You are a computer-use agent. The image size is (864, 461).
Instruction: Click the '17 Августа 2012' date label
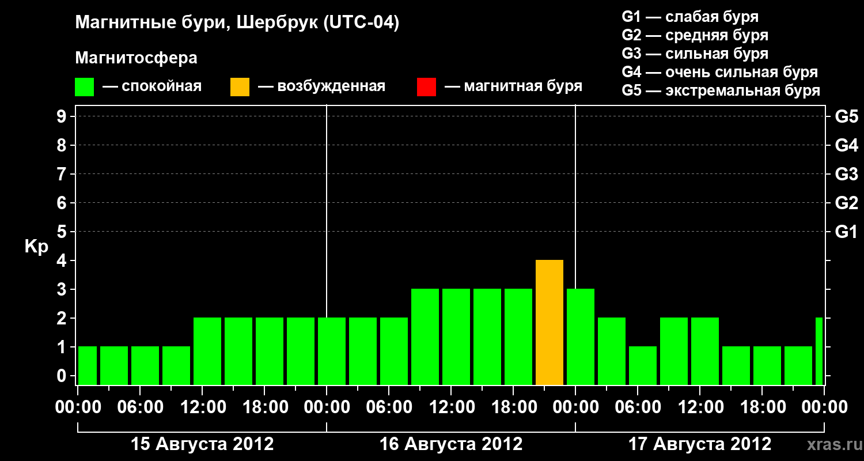[700, 444]
